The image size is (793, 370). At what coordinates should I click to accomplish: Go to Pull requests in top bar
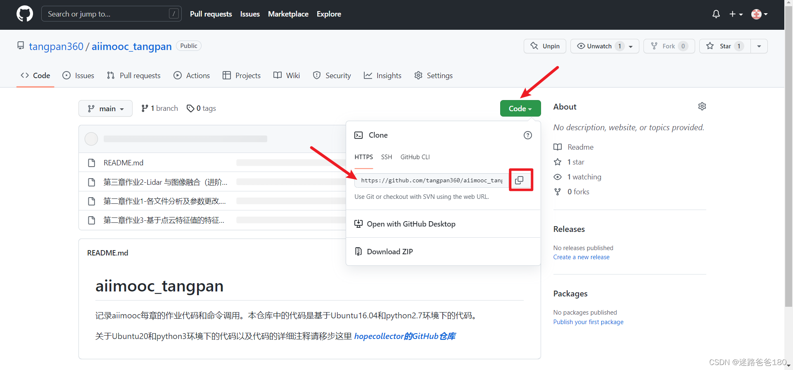click(x=211, y=14)
